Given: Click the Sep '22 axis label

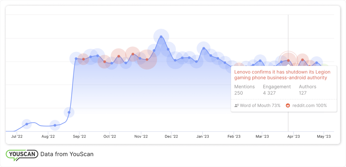Looking at the screenshot, I should click(x=79, y=137).
